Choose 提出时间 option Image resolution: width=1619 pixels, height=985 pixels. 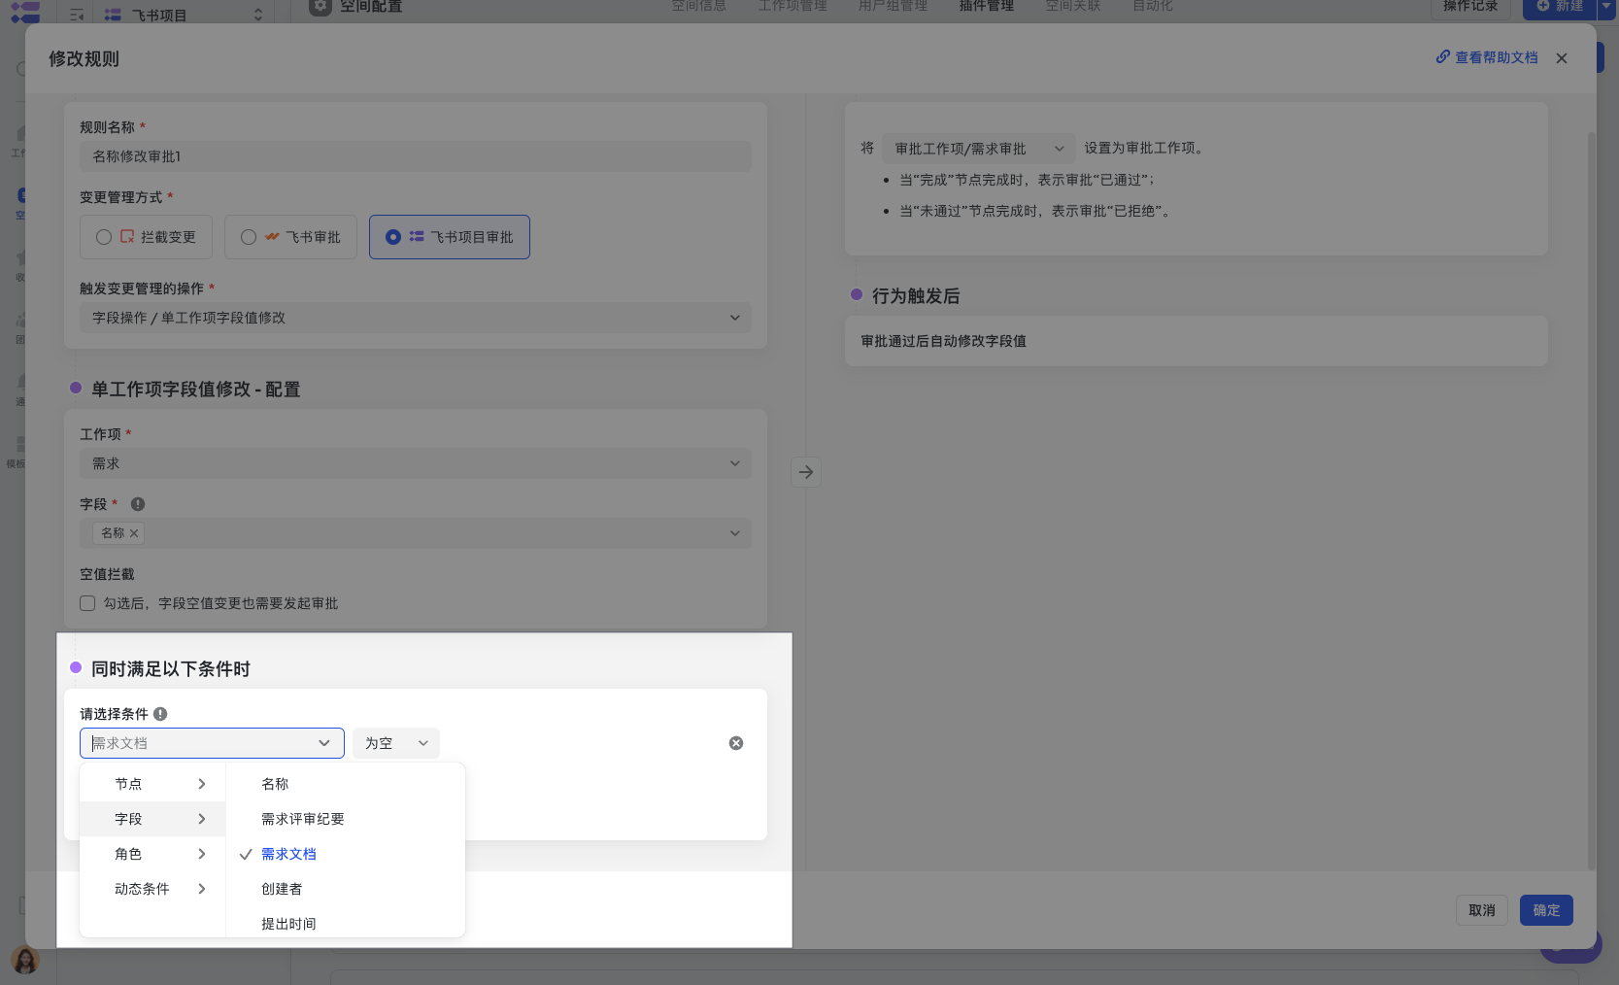click(x=346, y=924)
